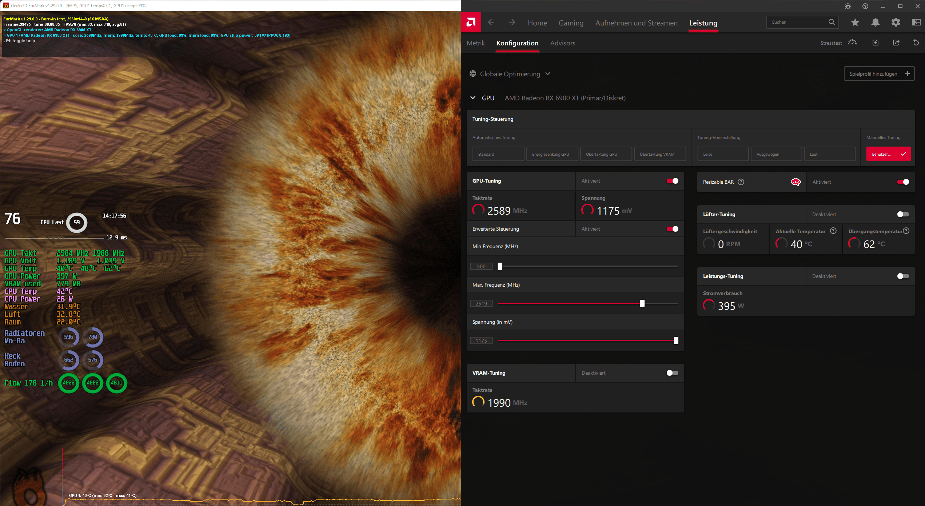Enable VRAM-Tuning switch
The image size is (925, 506).
(673, 373)
